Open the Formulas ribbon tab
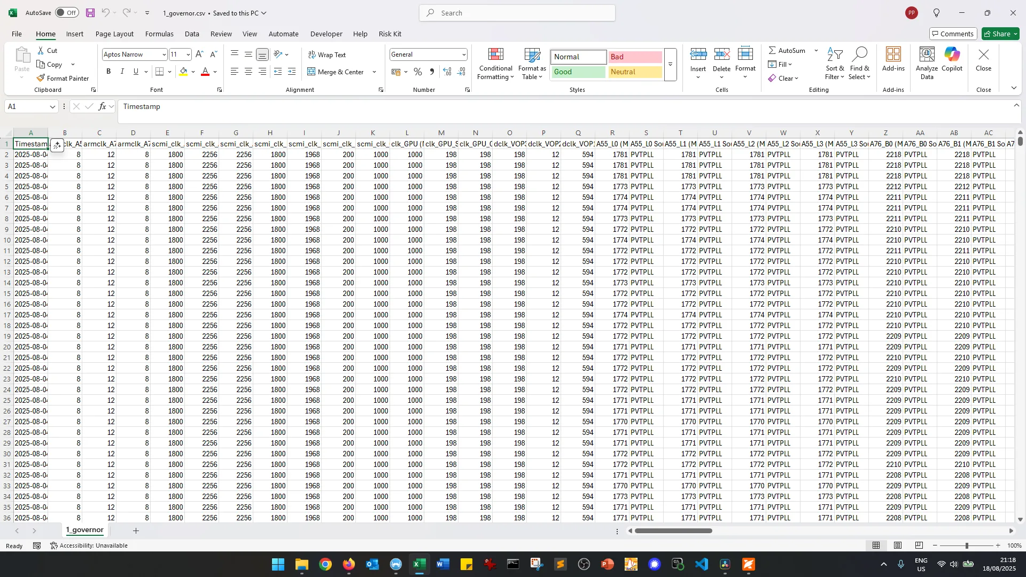The height and width of the screenshot is (577, 1026). [x=159, y=34]
